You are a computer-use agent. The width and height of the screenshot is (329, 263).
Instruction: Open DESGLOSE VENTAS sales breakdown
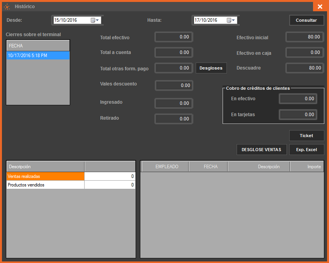pyautogui.click(x=262, y=150)
